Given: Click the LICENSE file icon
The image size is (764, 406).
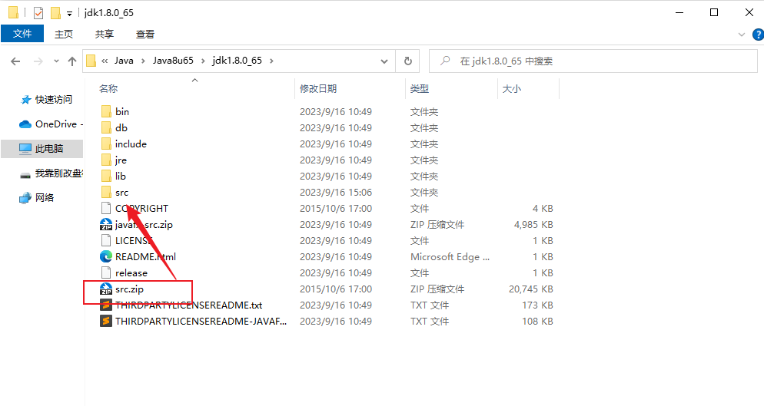Looking at the screenshot, I should tap(106, 240).
